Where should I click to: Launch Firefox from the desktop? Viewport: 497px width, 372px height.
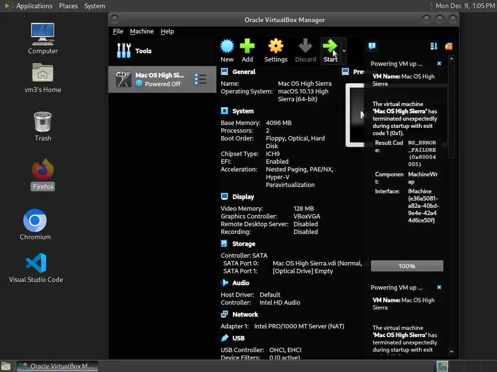[x=43, y=175]
